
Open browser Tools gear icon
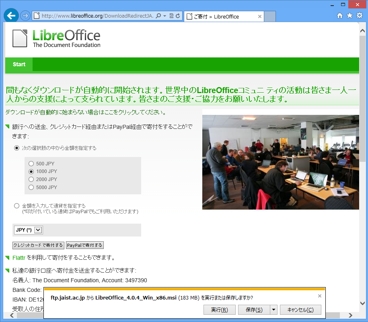click(x=360, y=16)
